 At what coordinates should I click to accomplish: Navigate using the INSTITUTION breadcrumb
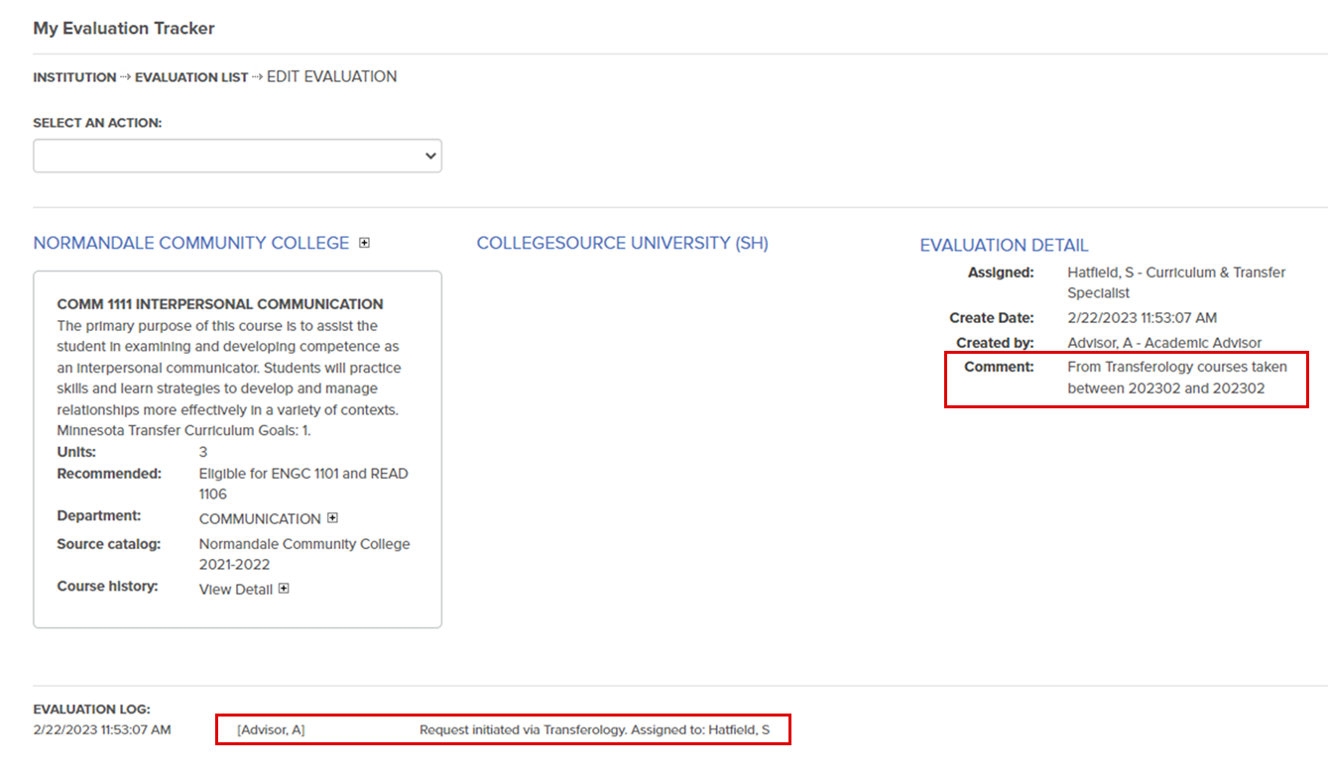click(x=74, y=76)
